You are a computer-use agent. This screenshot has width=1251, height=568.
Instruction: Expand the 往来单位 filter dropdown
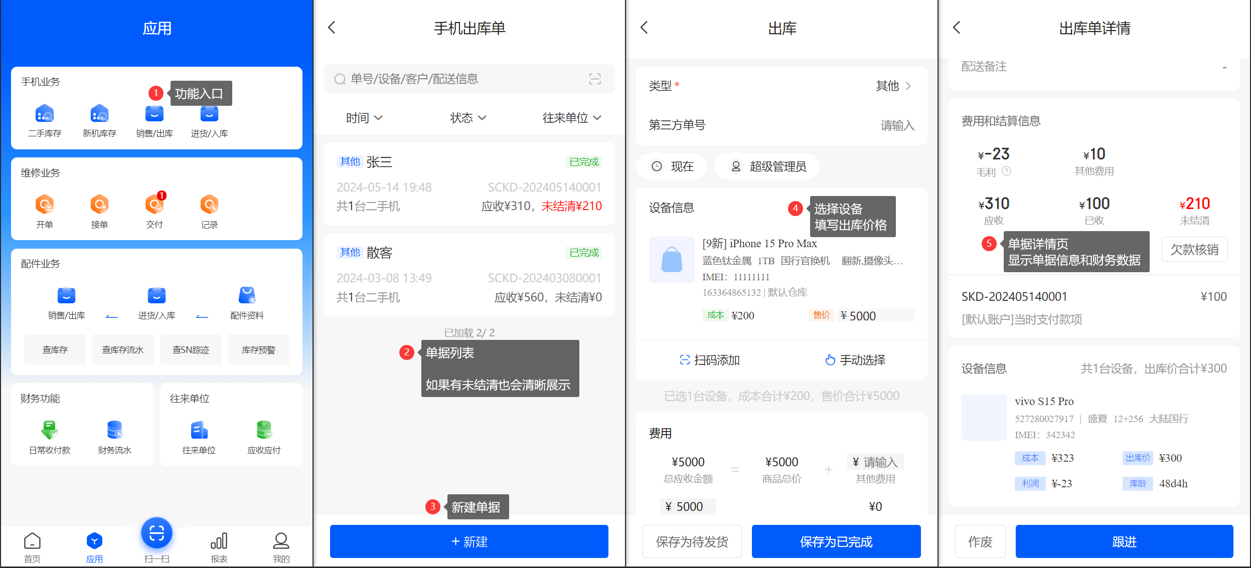pyautogui.click(x=572, y=118)
